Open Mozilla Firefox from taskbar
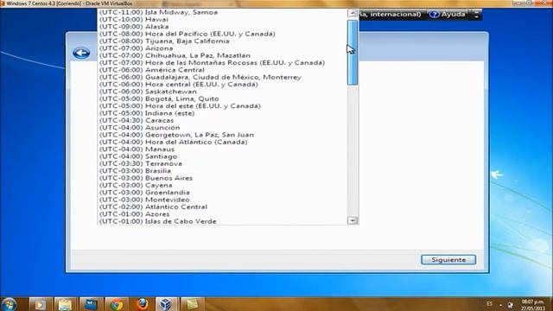553x311 pixels. click(142, 304)
